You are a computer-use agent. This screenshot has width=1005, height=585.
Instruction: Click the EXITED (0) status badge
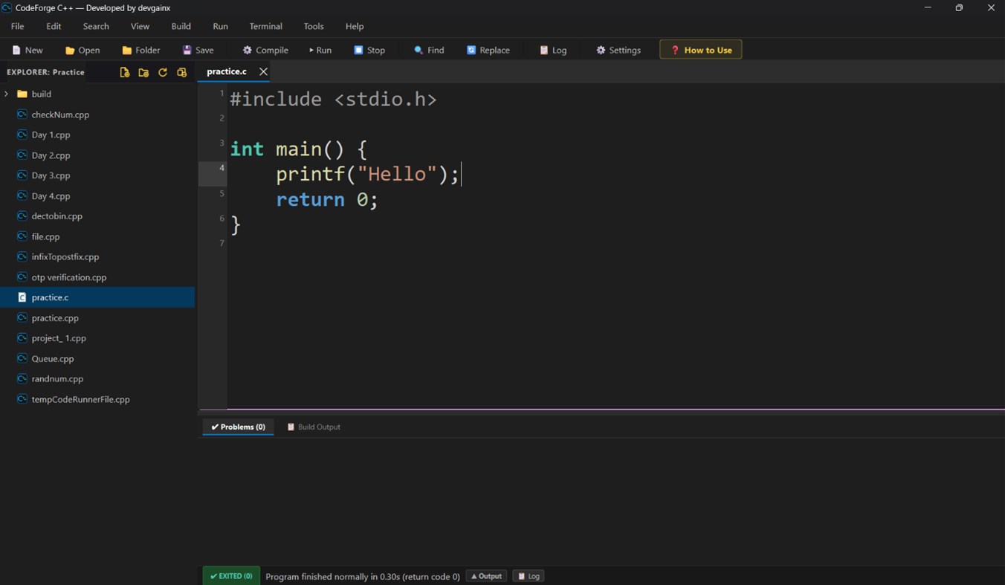[231, 576]
